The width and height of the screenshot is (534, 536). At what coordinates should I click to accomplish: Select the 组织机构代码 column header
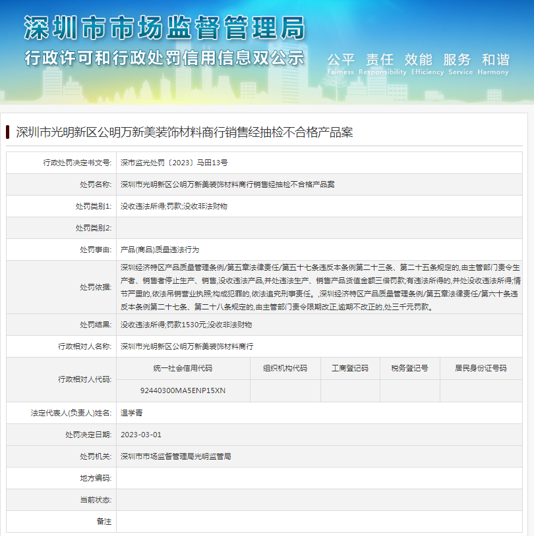point(285,368)
